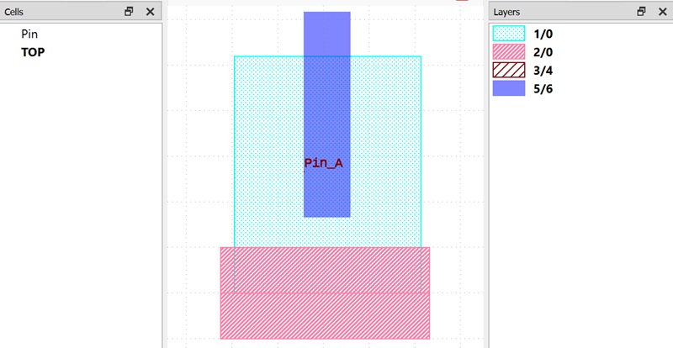Select the TOP cell in Cells panel
The image size is (673, 348).
coord(33,52)
